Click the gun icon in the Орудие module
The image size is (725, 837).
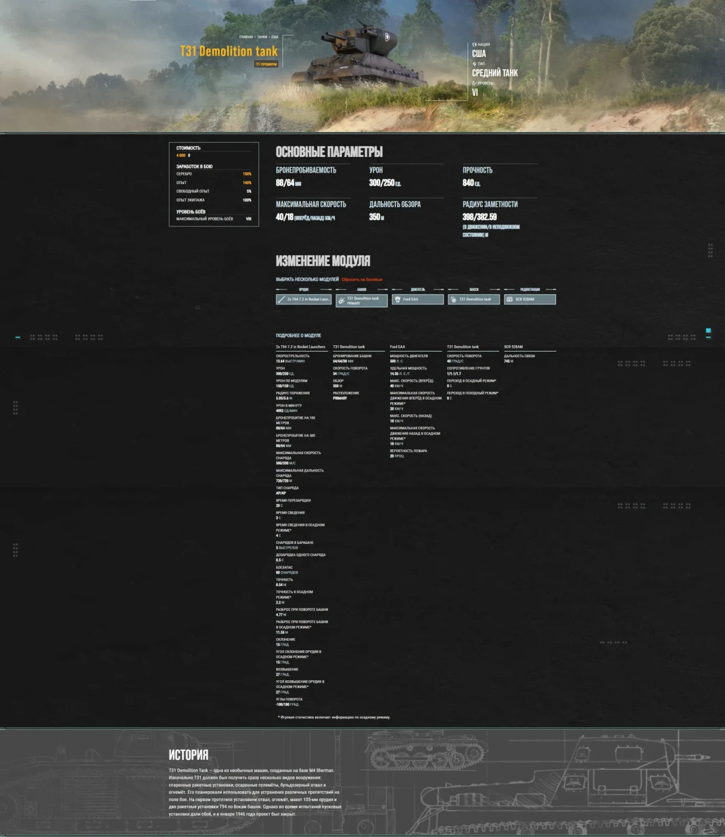(281, 299)
